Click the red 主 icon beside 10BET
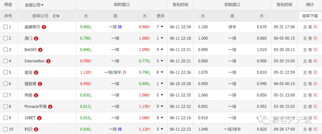Viewport: 322px width, 134px height. (x=39, y=118)
